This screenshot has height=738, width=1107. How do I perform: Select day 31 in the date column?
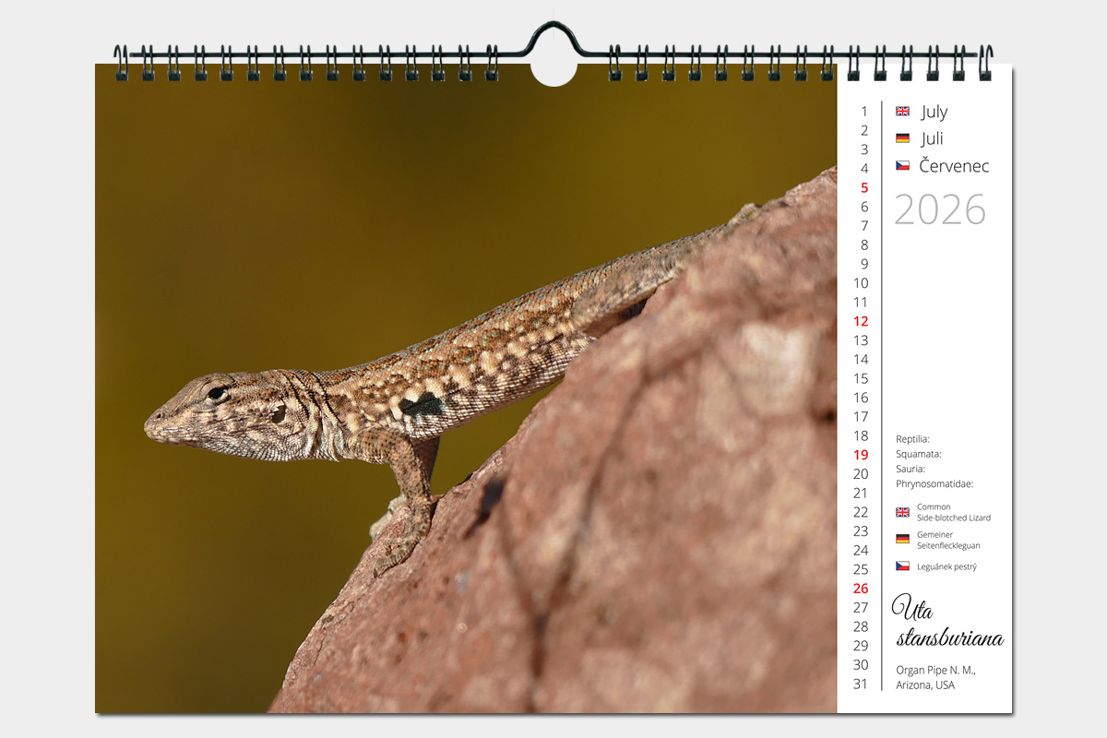(861, 684)
